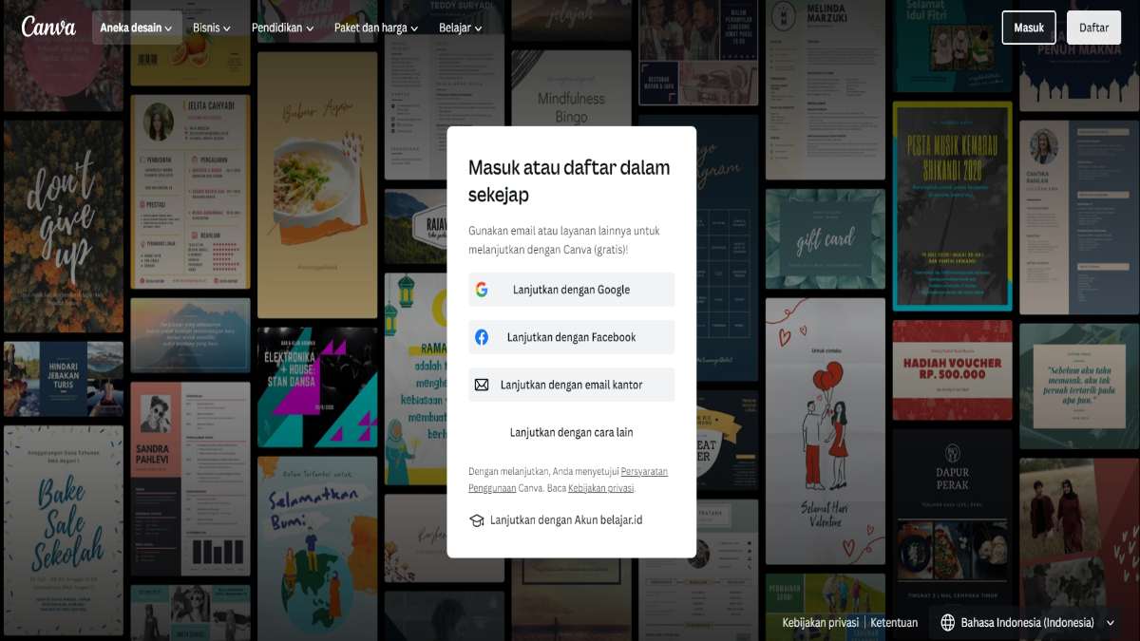Viewport: 1140px width, 641px height.
Task: Open the Pendidikan dropdown
Action: (282, 28)
